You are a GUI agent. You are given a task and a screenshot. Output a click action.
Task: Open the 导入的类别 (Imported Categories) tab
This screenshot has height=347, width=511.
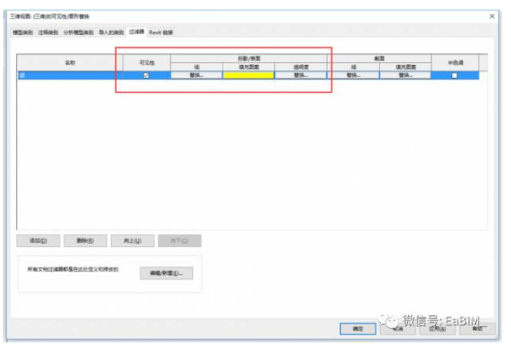coord(111,33)
